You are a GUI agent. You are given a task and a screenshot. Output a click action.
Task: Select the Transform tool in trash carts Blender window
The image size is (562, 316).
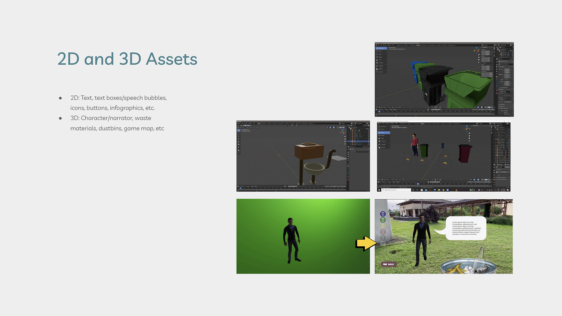(x=381, y=63)
